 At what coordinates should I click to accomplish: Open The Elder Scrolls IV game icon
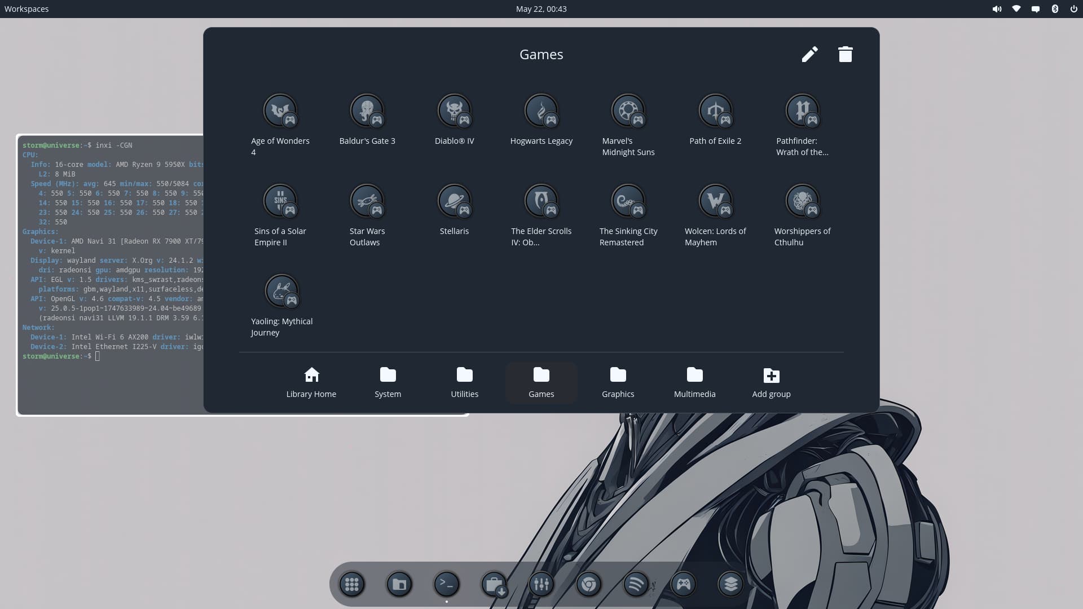[x=541, y=201]
